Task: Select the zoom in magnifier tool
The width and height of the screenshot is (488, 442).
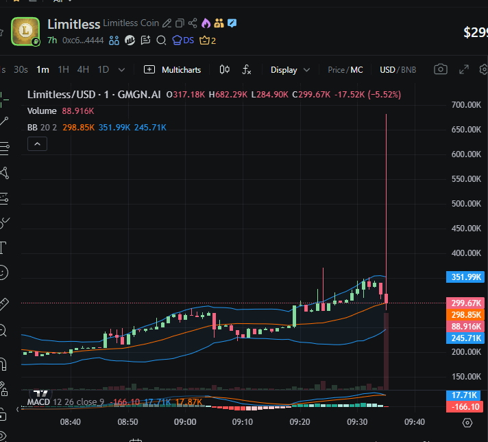Action: coord(3,330)
